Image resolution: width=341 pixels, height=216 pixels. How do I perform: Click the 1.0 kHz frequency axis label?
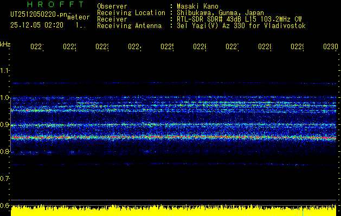(x=4, y=98)
